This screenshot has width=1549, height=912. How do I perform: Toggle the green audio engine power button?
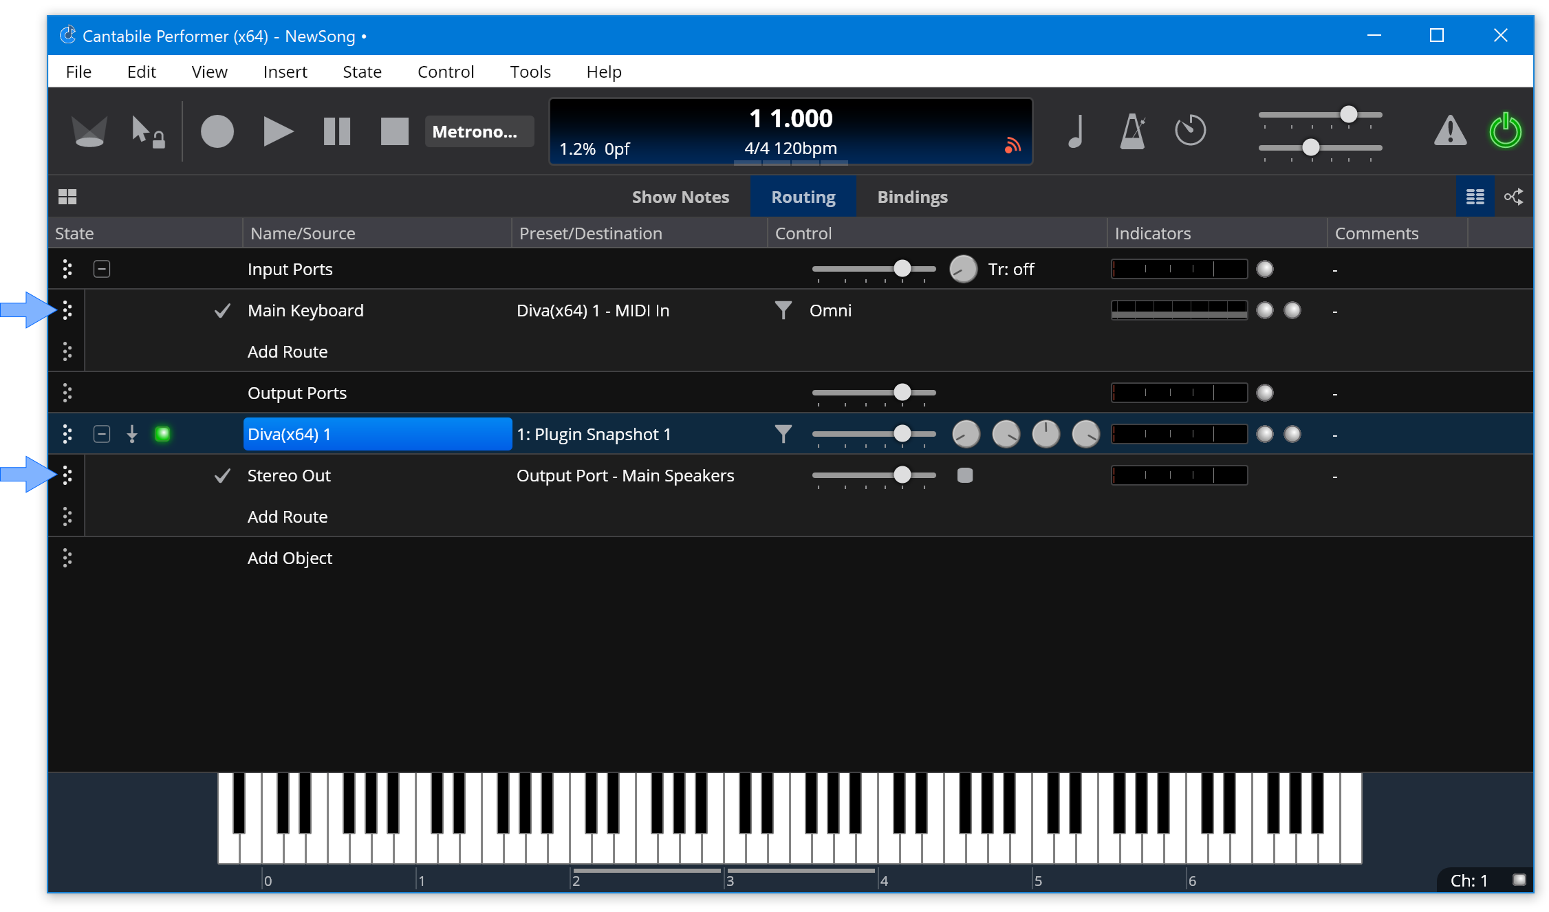[x=1505, y=130]
